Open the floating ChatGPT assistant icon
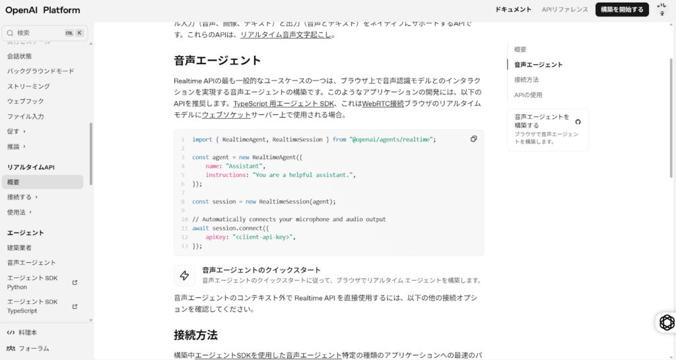 click(x=667, y=322)
